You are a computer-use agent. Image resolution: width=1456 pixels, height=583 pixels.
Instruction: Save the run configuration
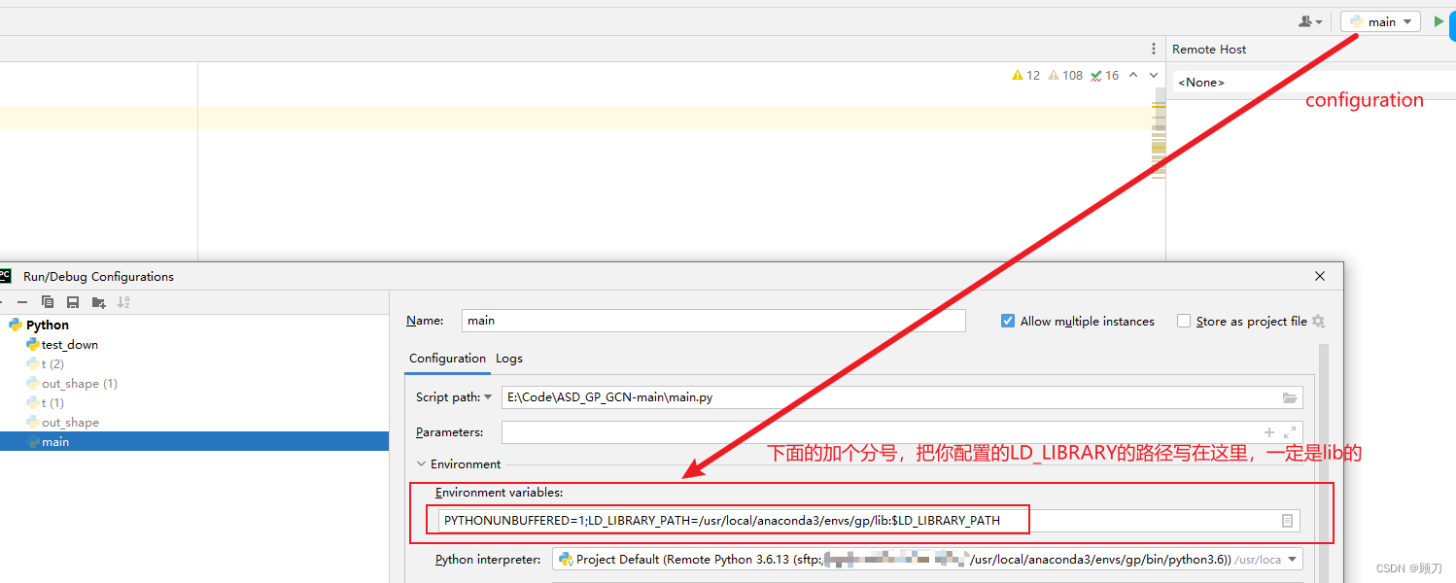(72, 302)
